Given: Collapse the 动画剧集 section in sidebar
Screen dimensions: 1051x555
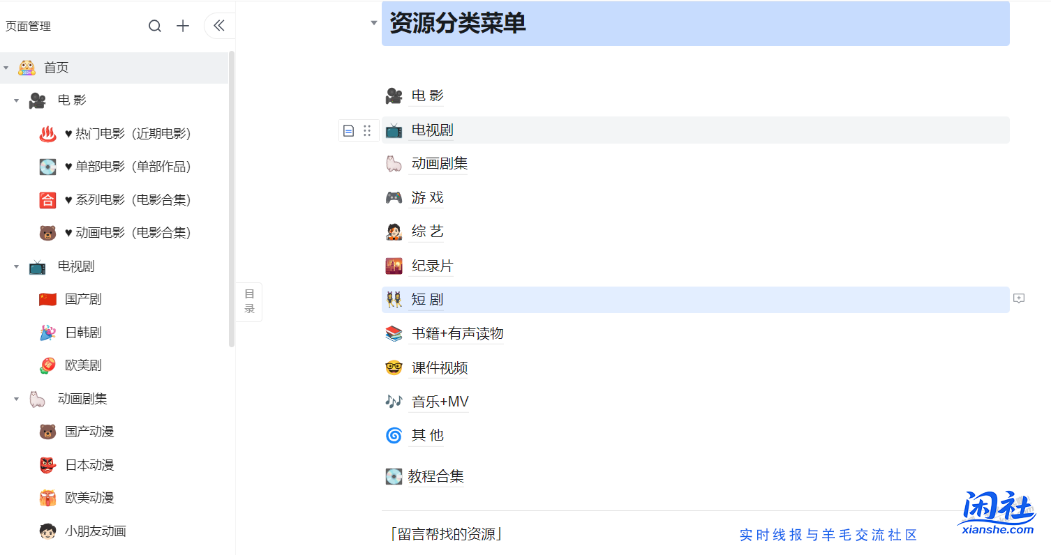Looking at the screenshot, I should coord(16,398).
